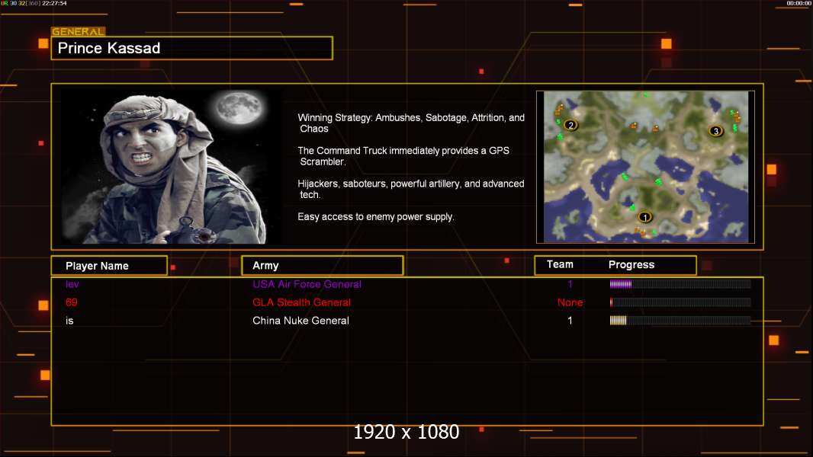Click start position marker 2 on minimap

pyautogui.click(x=571, y=125)
